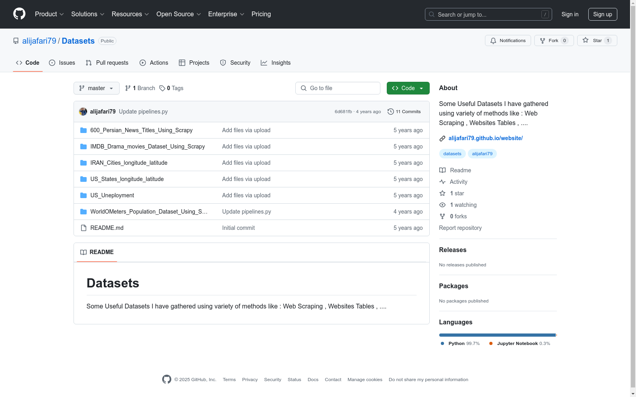The image size is (636, 397).
Task: Click the alijafari79 topic tag
Action: 482,154
